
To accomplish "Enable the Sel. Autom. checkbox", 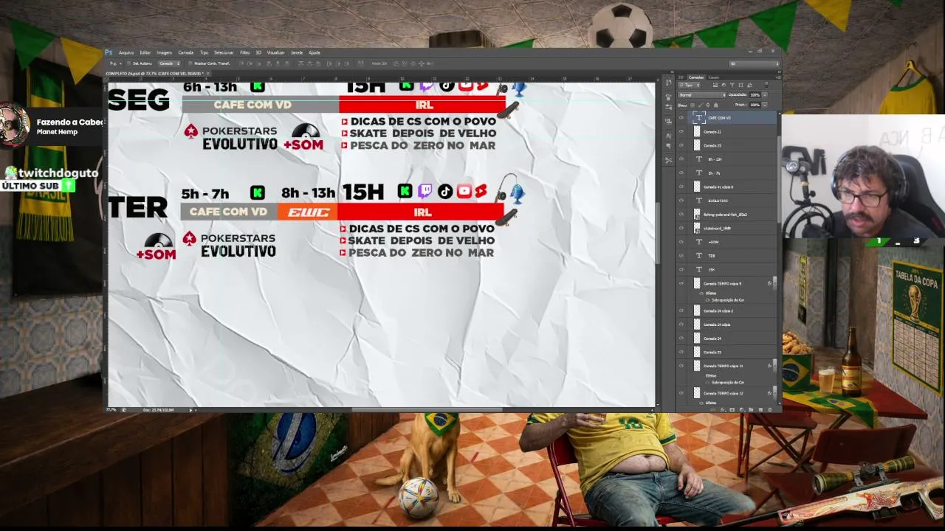I will (x=128, y=63).
